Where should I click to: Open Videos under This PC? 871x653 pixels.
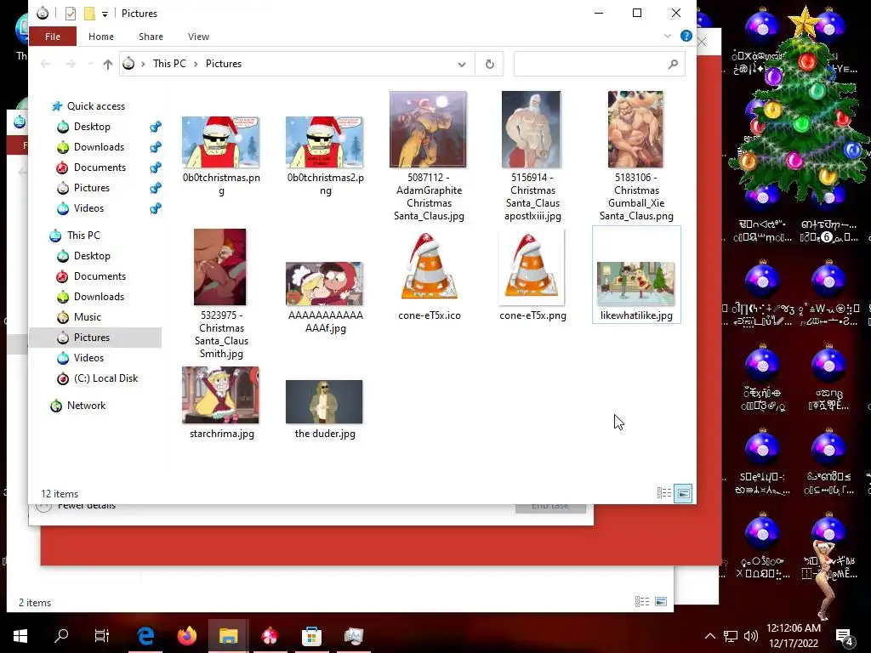coord(88,358)
